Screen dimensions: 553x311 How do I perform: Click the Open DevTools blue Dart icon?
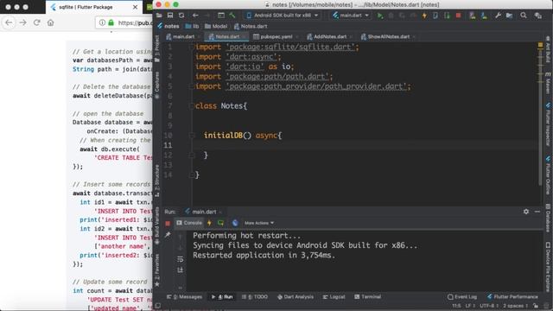click(235, 223)
